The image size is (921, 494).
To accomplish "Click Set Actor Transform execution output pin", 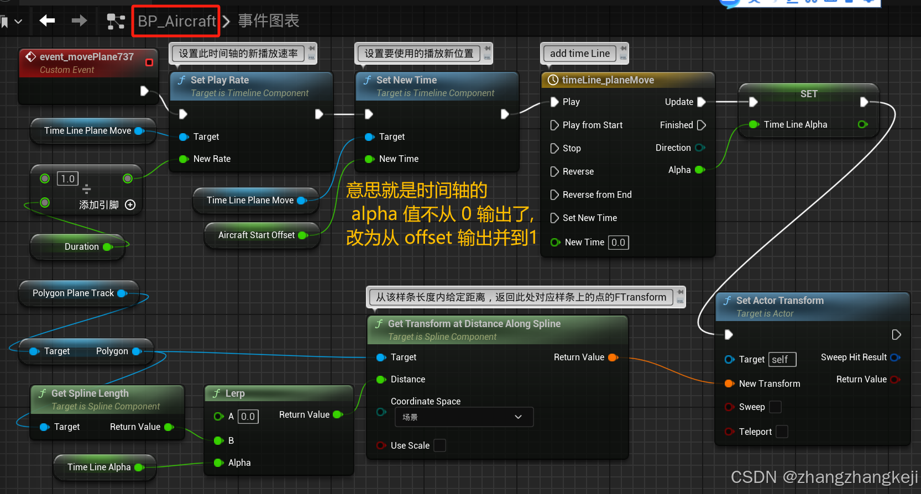I will [896, 334].
